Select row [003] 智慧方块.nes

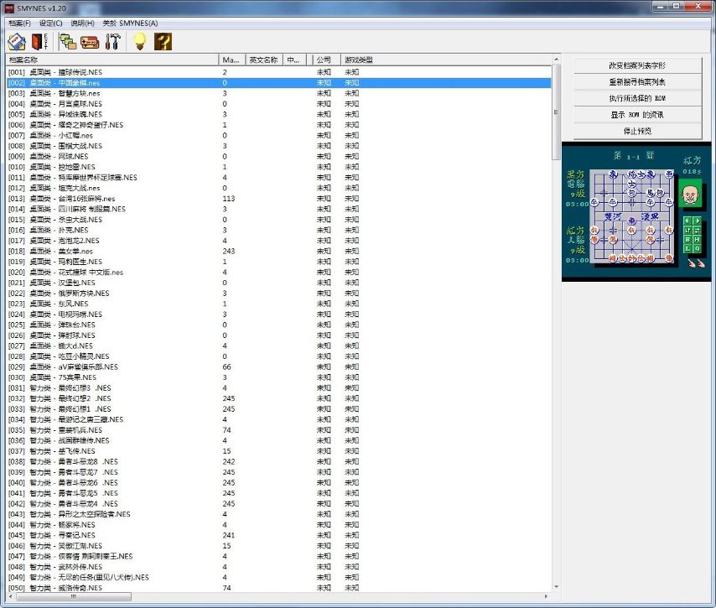pyautogui.click(x=278, y=93)
